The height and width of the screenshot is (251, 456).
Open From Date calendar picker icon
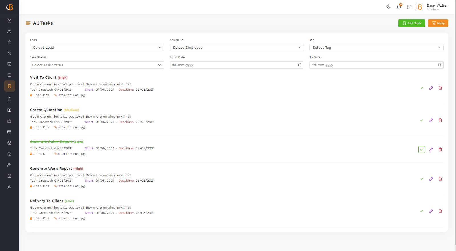pos(300,65)
